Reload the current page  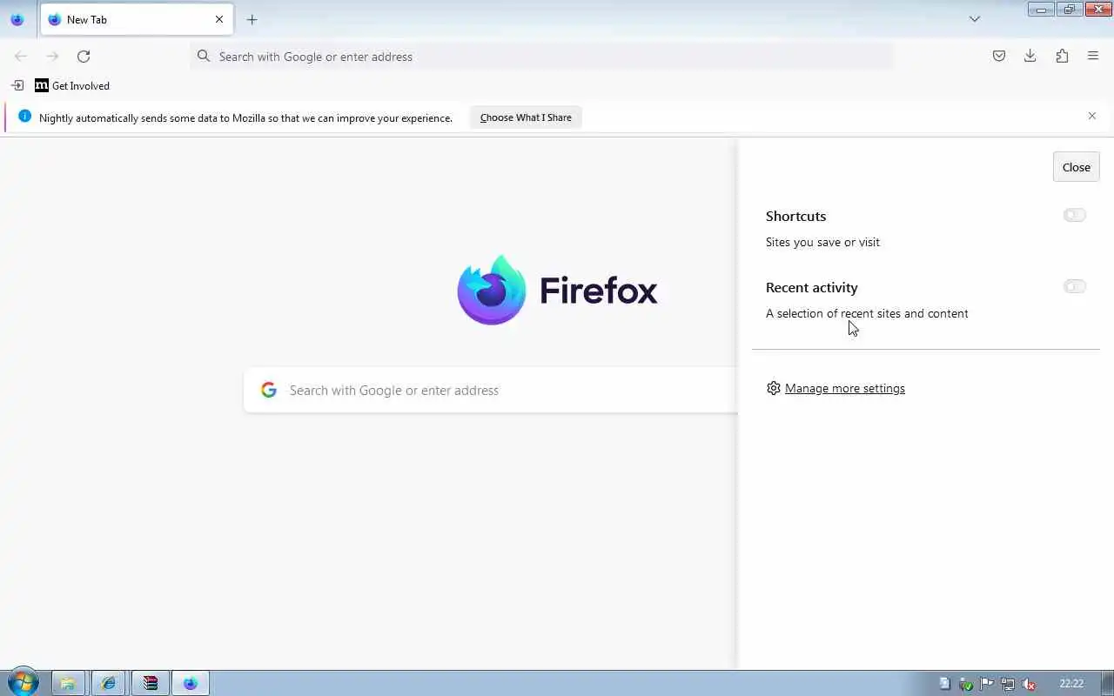pos(84,57)
